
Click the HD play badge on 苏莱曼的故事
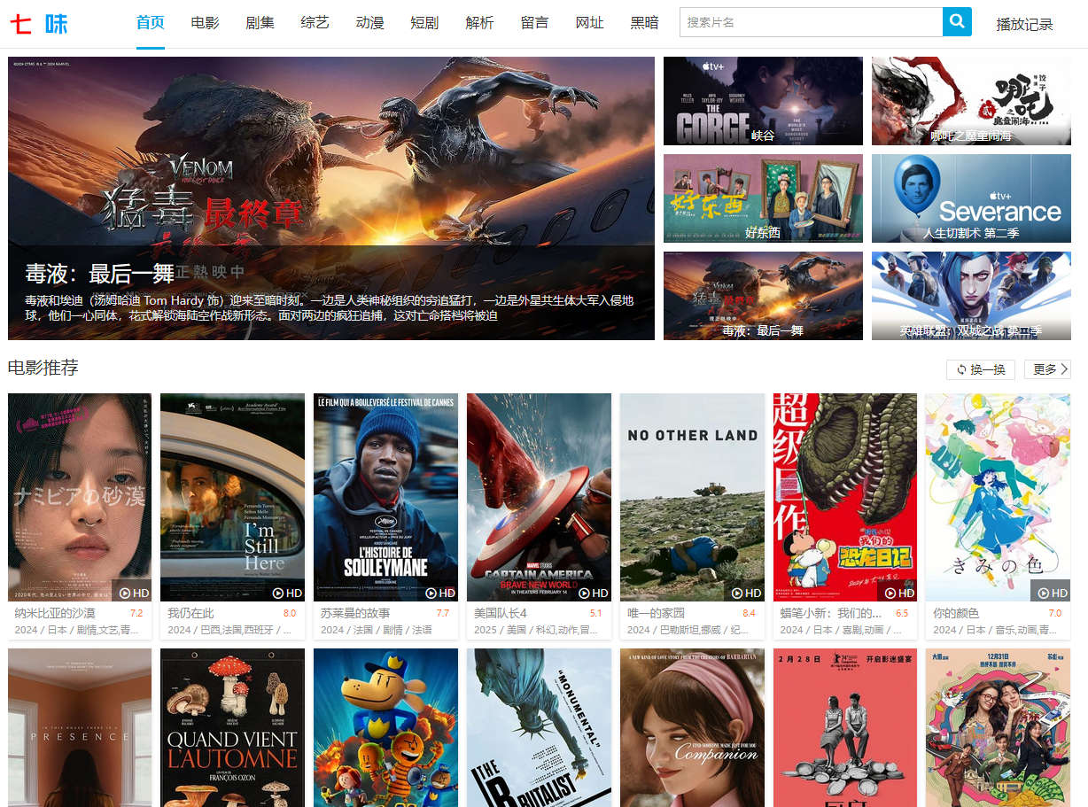[x=440, y=593]
